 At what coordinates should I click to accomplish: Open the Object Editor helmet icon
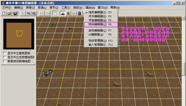[80, 14]
